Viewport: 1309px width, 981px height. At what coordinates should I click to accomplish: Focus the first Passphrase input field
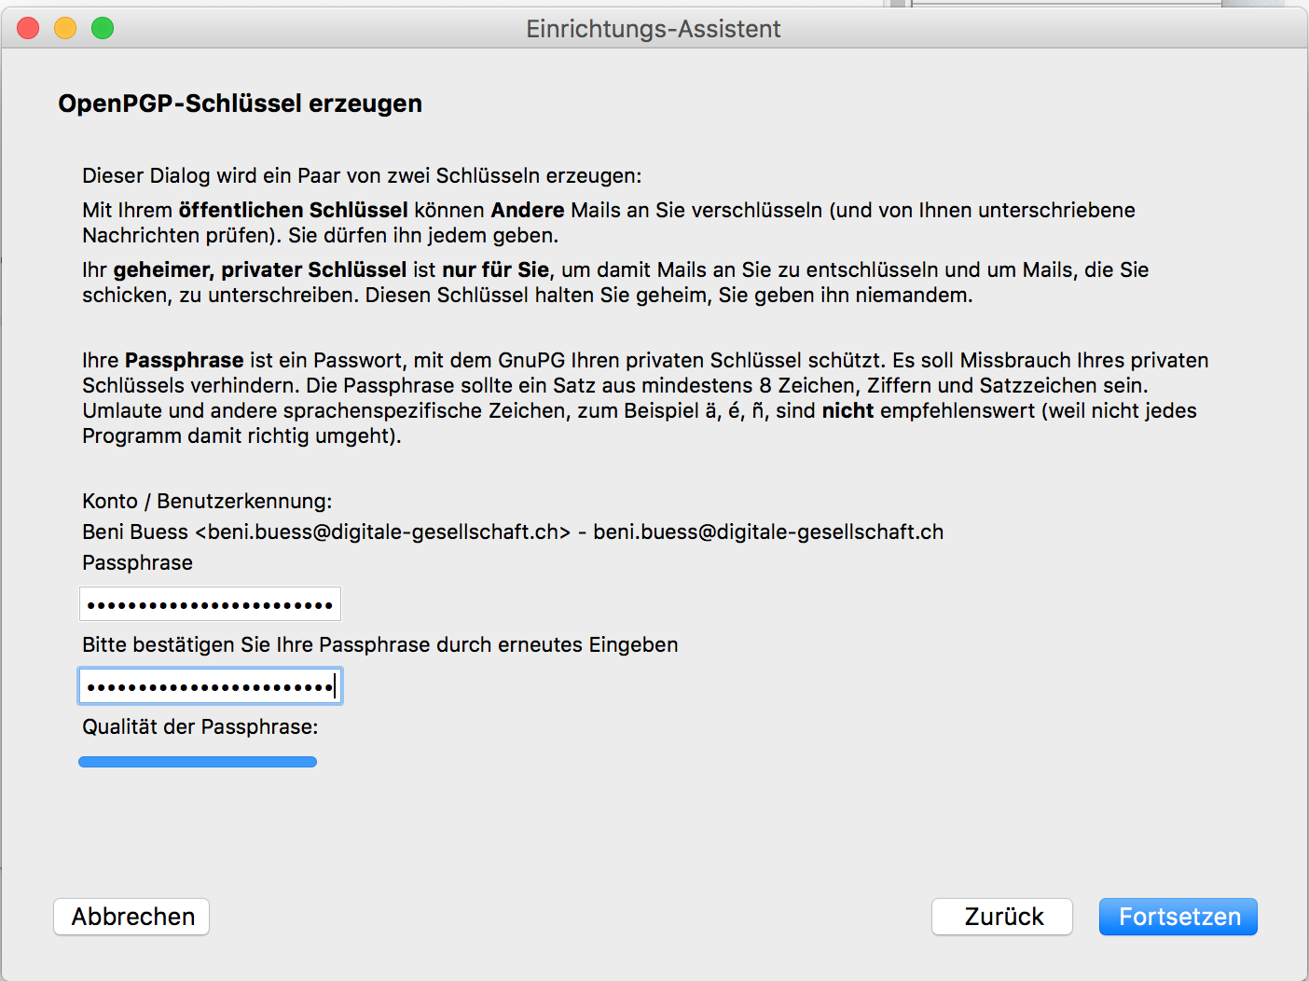[x=210, y=604]
